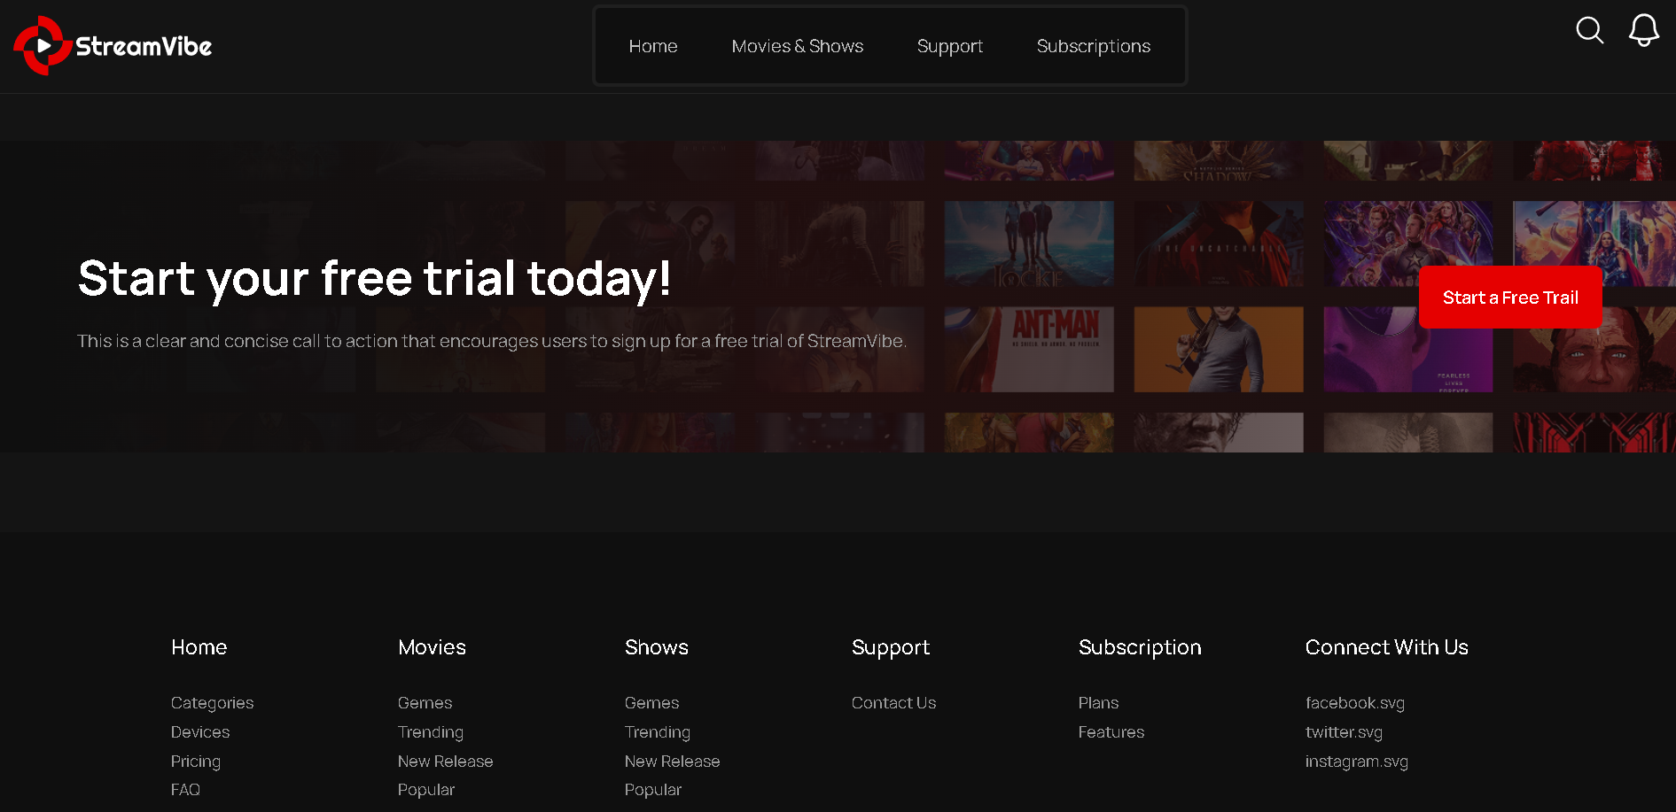Image resolution: width=1676 pixels, height=812 pixels.
Task: Choose Popular under Shows
Action: 653,790
